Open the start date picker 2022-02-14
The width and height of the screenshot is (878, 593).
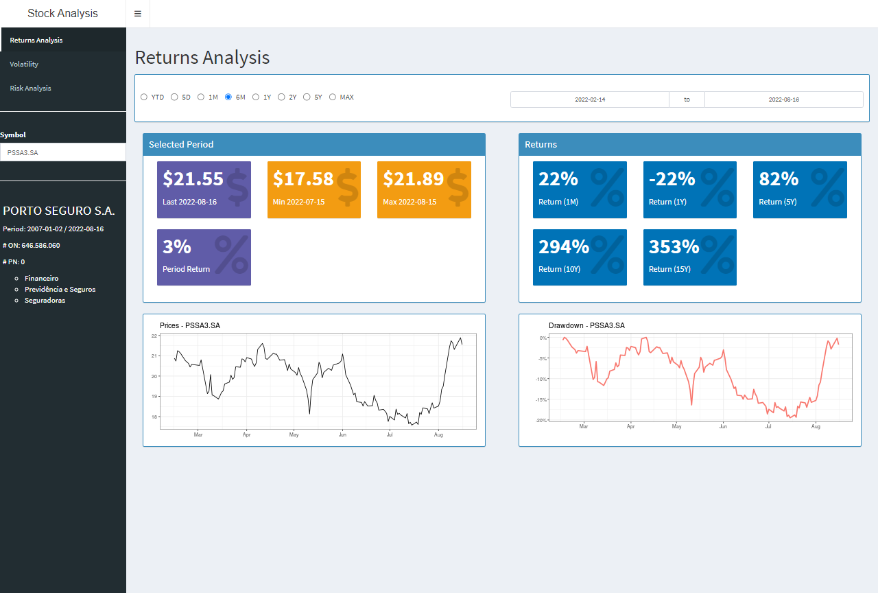[x=590, y=100]
